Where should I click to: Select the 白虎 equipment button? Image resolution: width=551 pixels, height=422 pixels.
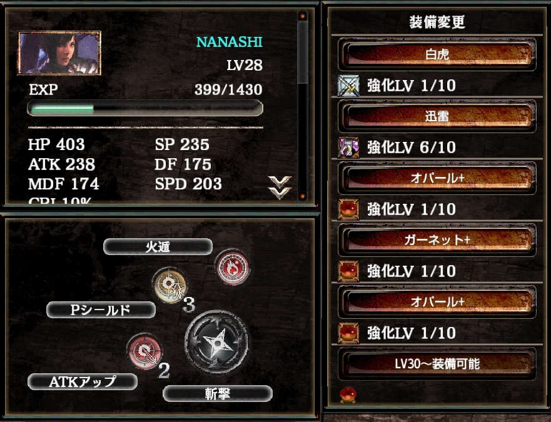[x=437, y=54]
